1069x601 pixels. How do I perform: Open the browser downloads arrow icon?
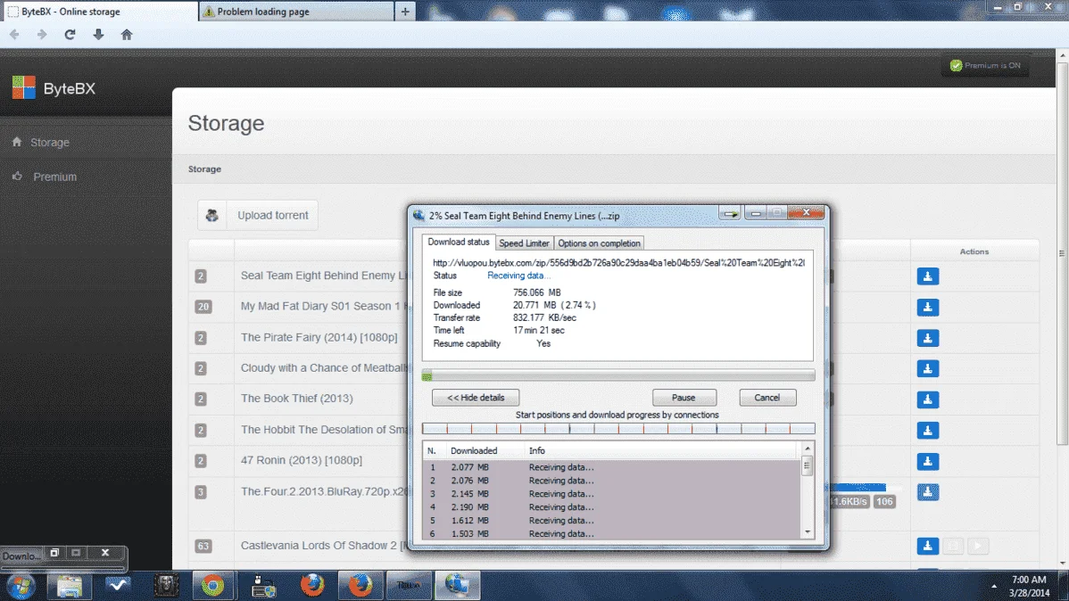coord(98,35)
